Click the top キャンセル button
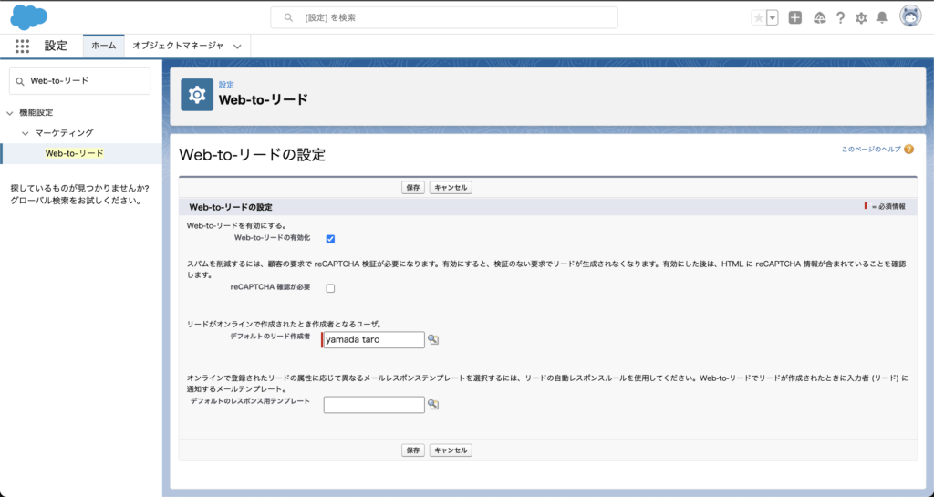The height and width of the screenshot is (497, 934). (451, 188)
